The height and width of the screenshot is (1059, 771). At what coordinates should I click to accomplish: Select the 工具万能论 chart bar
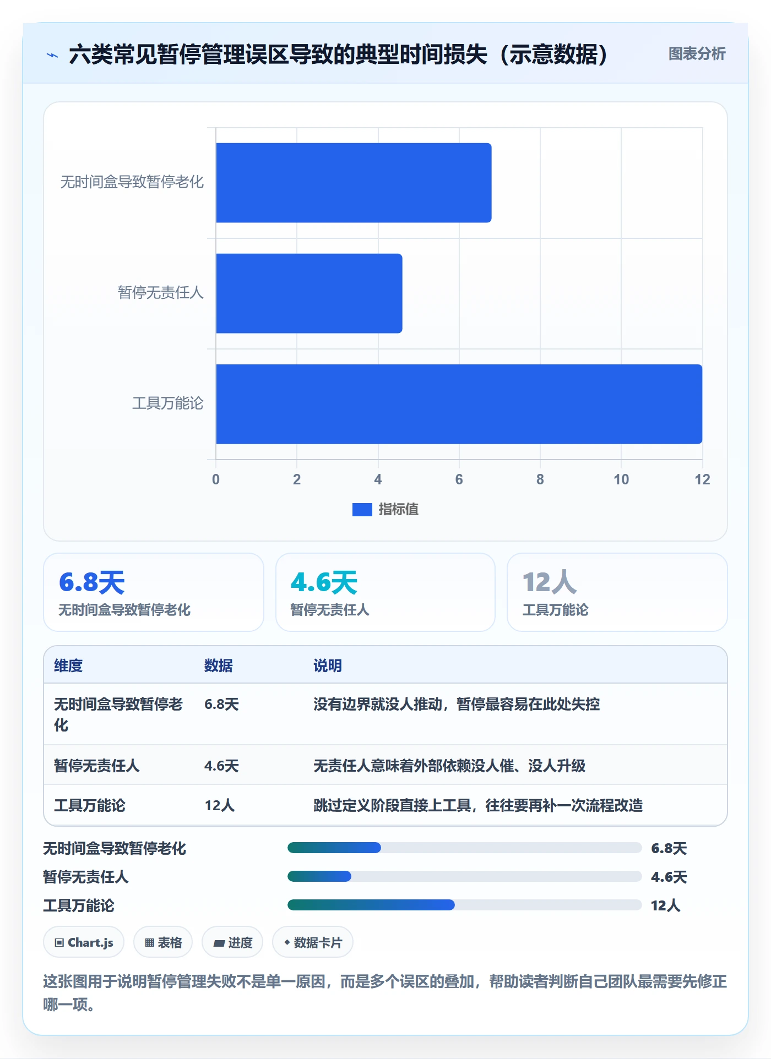pos(459,404)
